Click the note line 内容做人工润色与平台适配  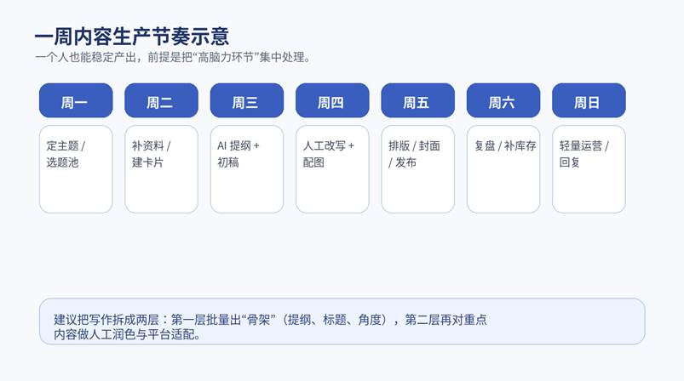[127, 334]
